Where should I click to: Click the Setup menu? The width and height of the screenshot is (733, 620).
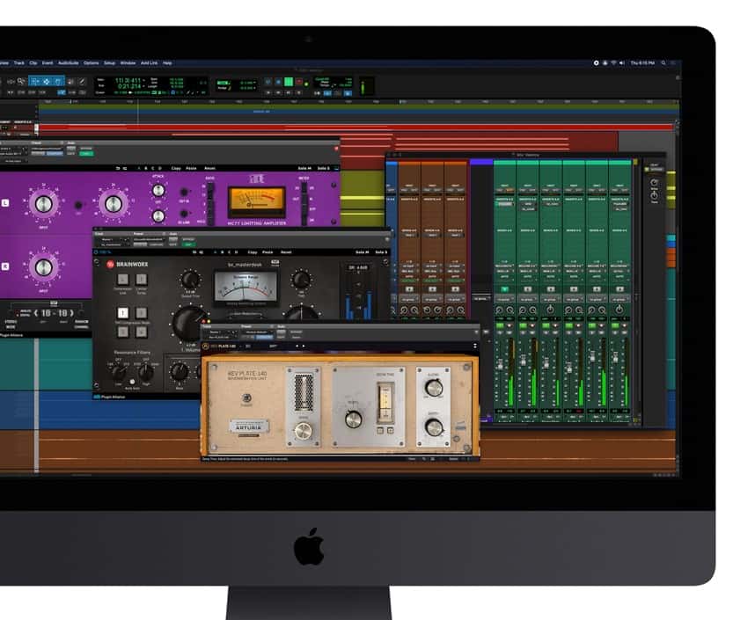[109, 63]
